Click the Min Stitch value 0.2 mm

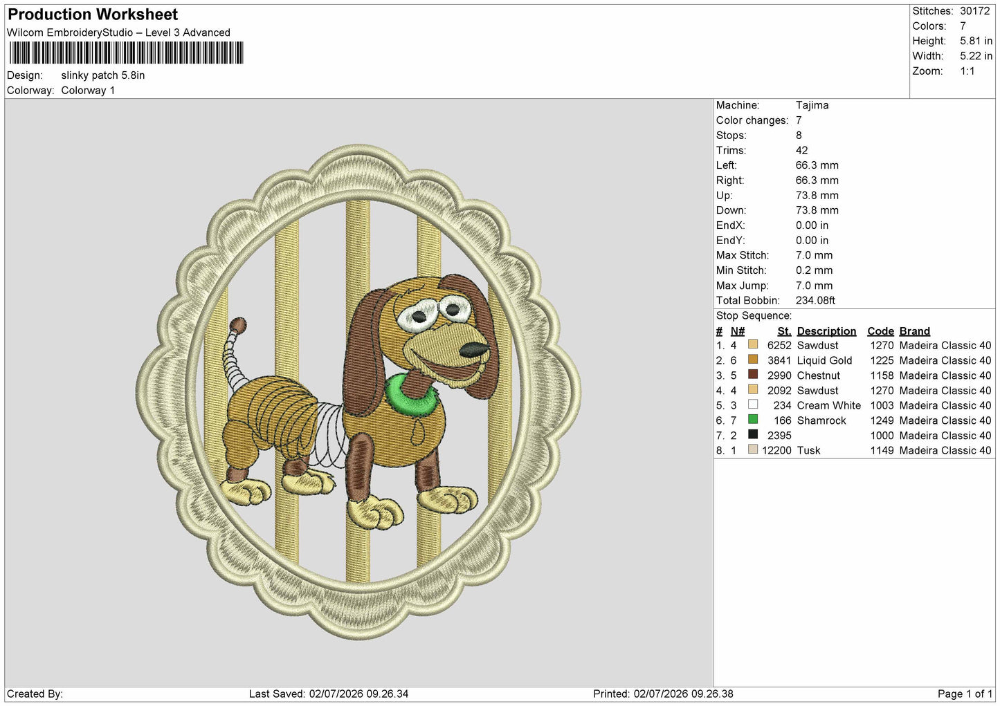(x=814, y=270)
